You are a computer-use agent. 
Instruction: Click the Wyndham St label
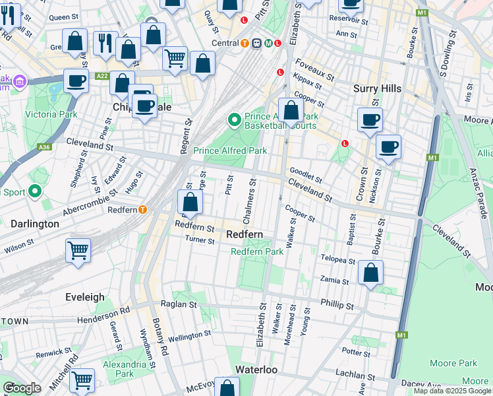[148, 348]
